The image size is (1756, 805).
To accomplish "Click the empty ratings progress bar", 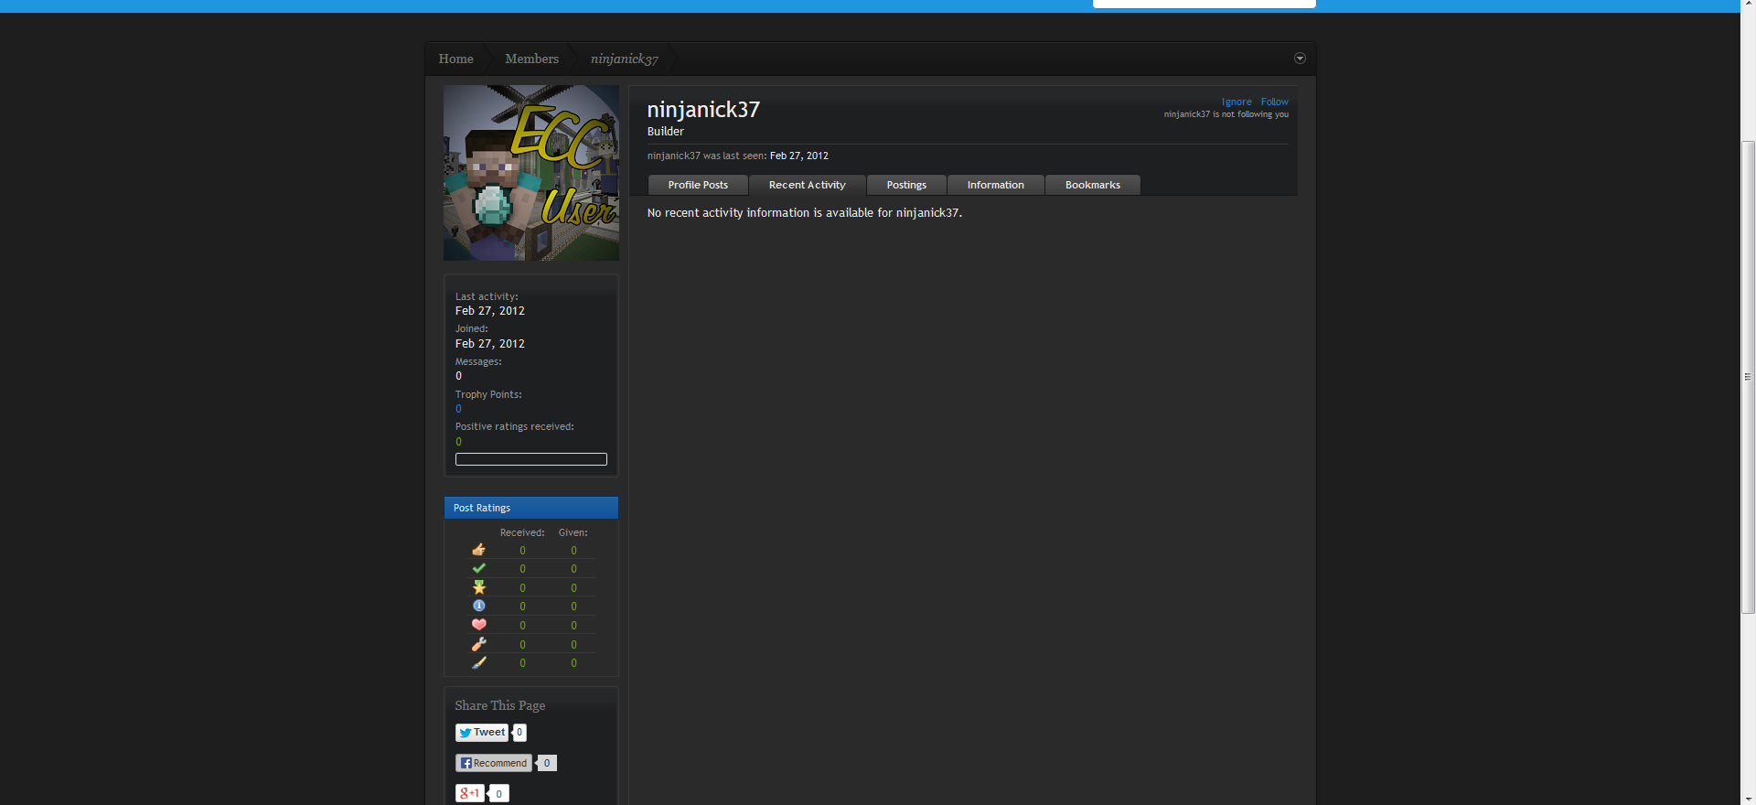I will pyautogui.click(x=531, y=459).
